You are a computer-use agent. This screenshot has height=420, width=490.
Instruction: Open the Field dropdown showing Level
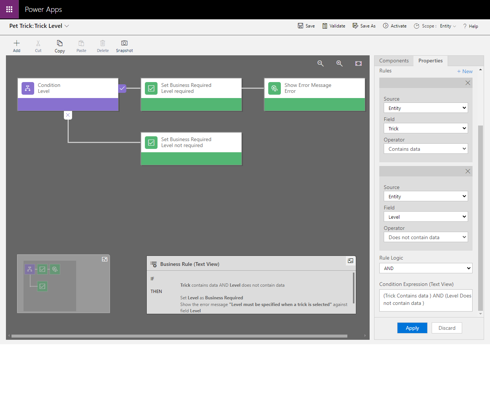[426, 217]
